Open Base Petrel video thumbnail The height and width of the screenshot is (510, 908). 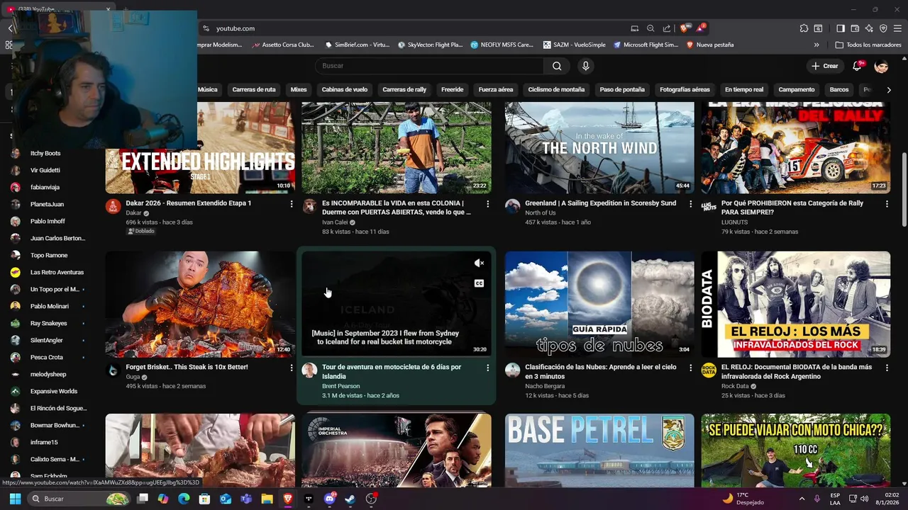(599, 450)
